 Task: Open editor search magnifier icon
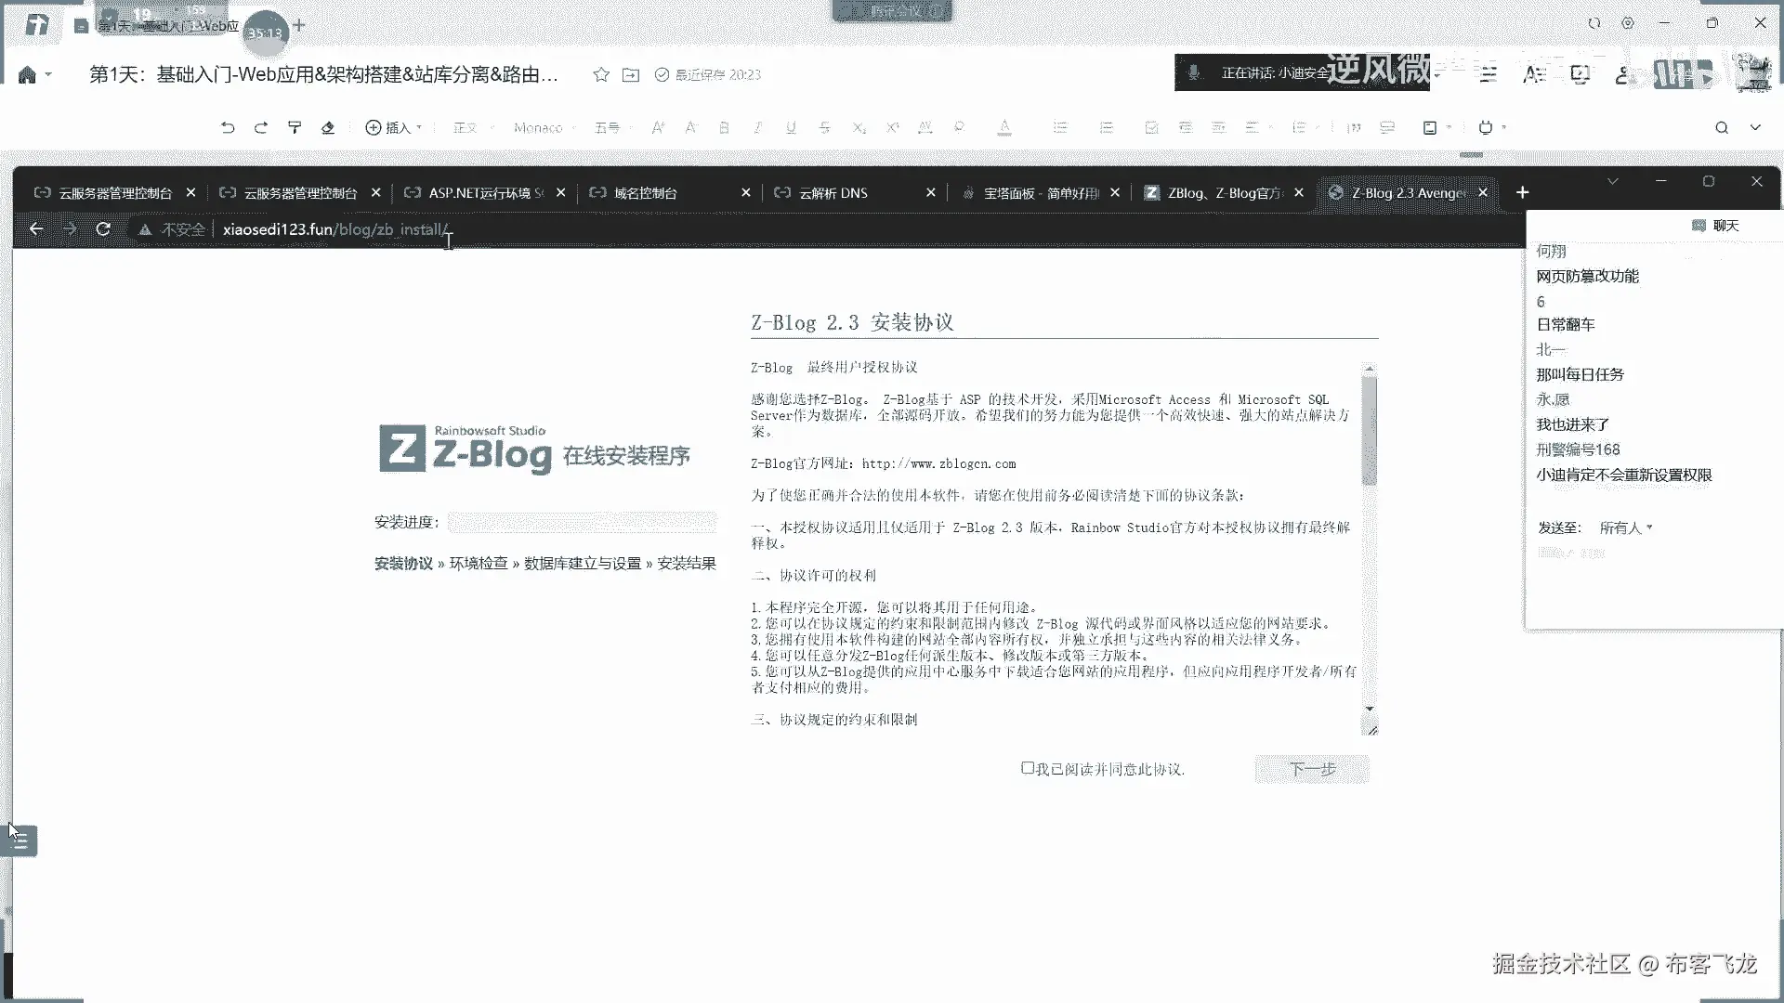(1722, 127)
